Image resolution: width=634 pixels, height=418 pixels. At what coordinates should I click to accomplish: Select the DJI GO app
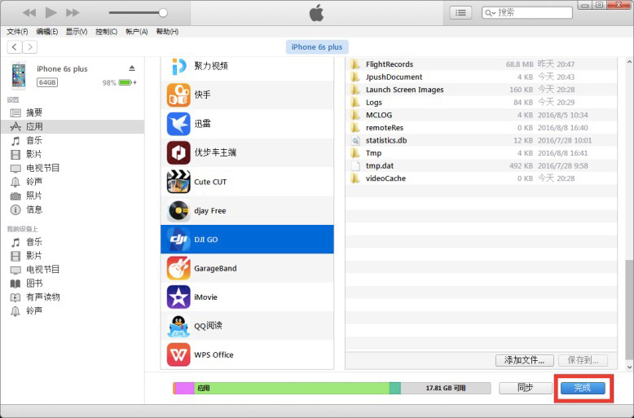[247, 240]
